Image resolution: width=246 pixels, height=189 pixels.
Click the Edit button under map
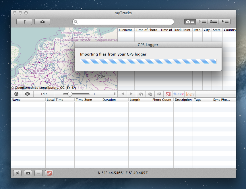click(44, 94)
